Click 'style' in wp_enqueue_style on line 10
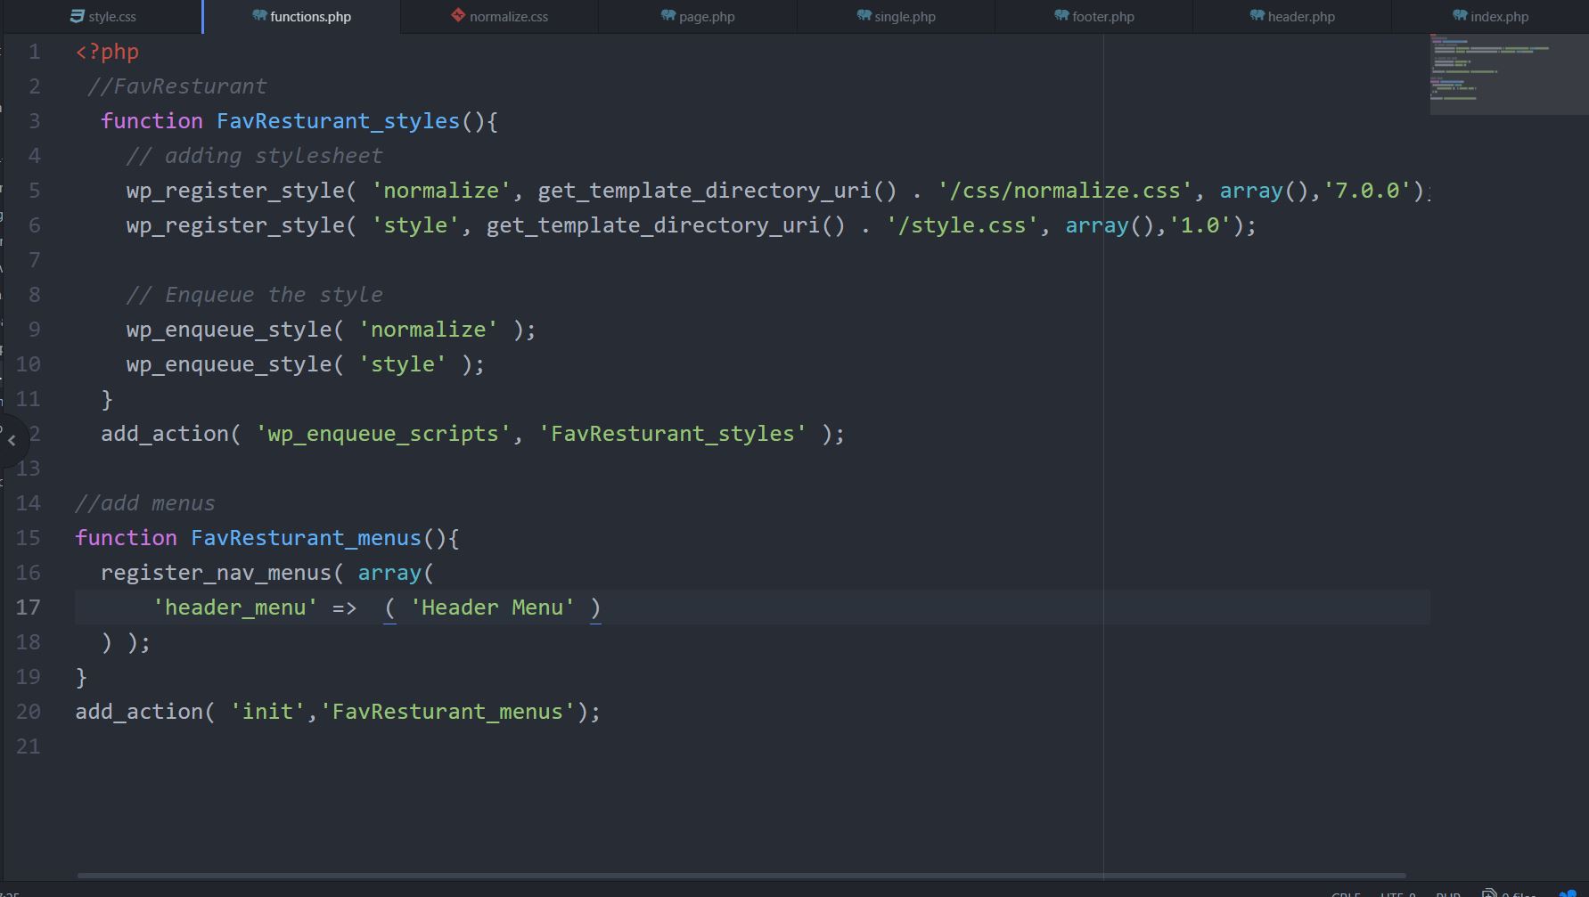The width and height of the screenshot is (1589, 897). (x=402, y=364)
